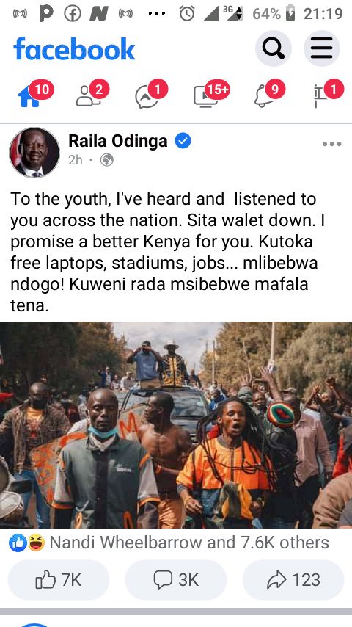The image size is (352, 627).
Task: Like the post with 7K button
Action: (x=59, y=580)
